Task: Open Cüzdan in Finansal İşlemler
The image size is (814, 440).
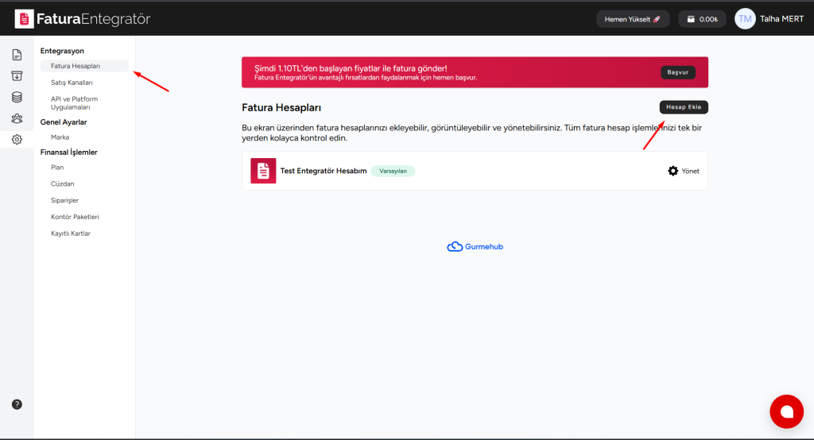Action: point(62,183)
